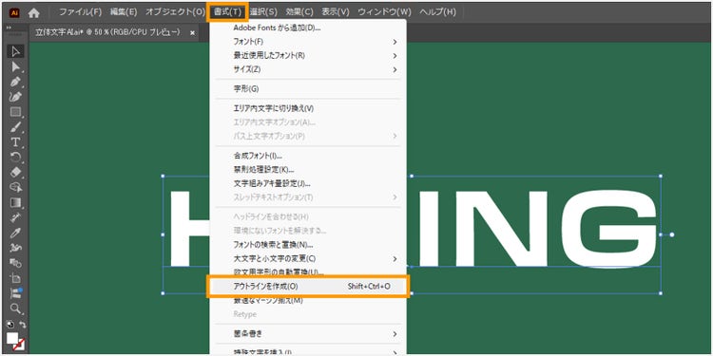Open the 選択(S) menu
This screenshot has width=713, height=356.
[x=263, y=12]
